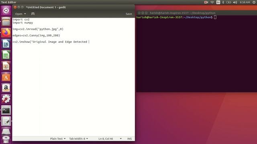257x144 pixels.
Task: Close the gedit window
Action: point(15,7)
